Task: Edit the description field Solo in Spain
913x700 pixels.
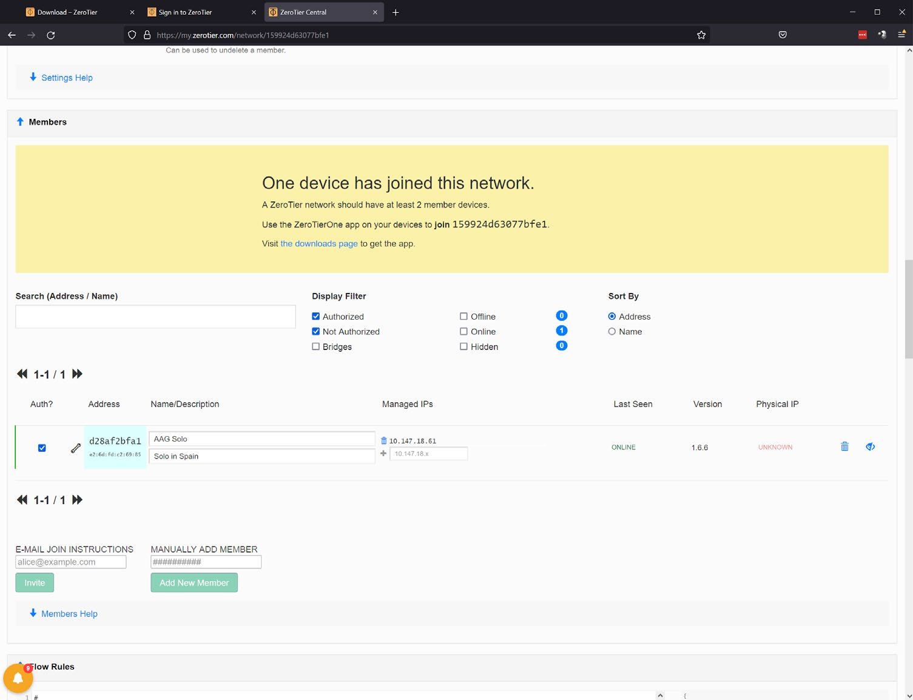Action: (x=262, y=456)
